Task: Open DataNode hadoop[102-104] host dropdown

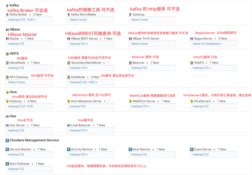Action: tap(90, 82)
